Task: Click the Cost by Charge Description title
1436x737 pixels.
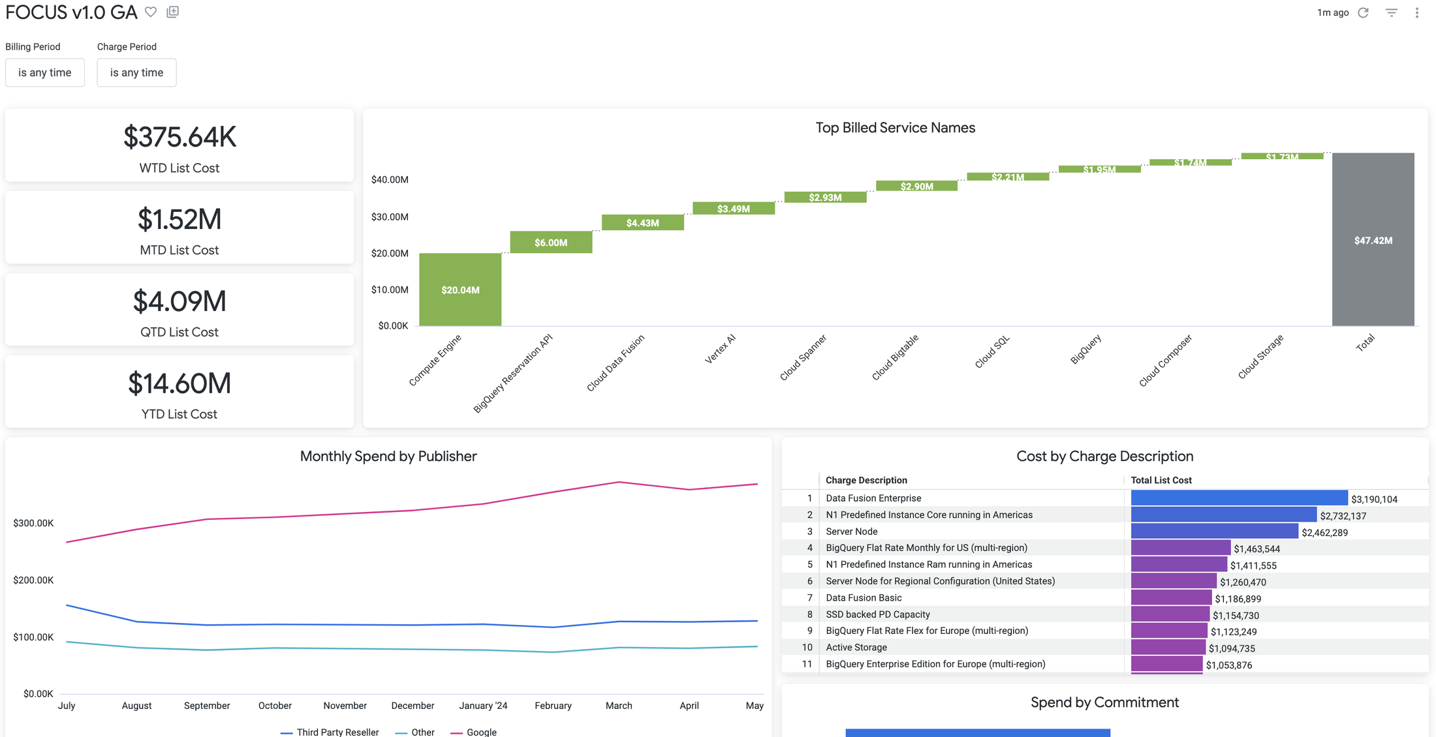Action: pos(1104,457)
